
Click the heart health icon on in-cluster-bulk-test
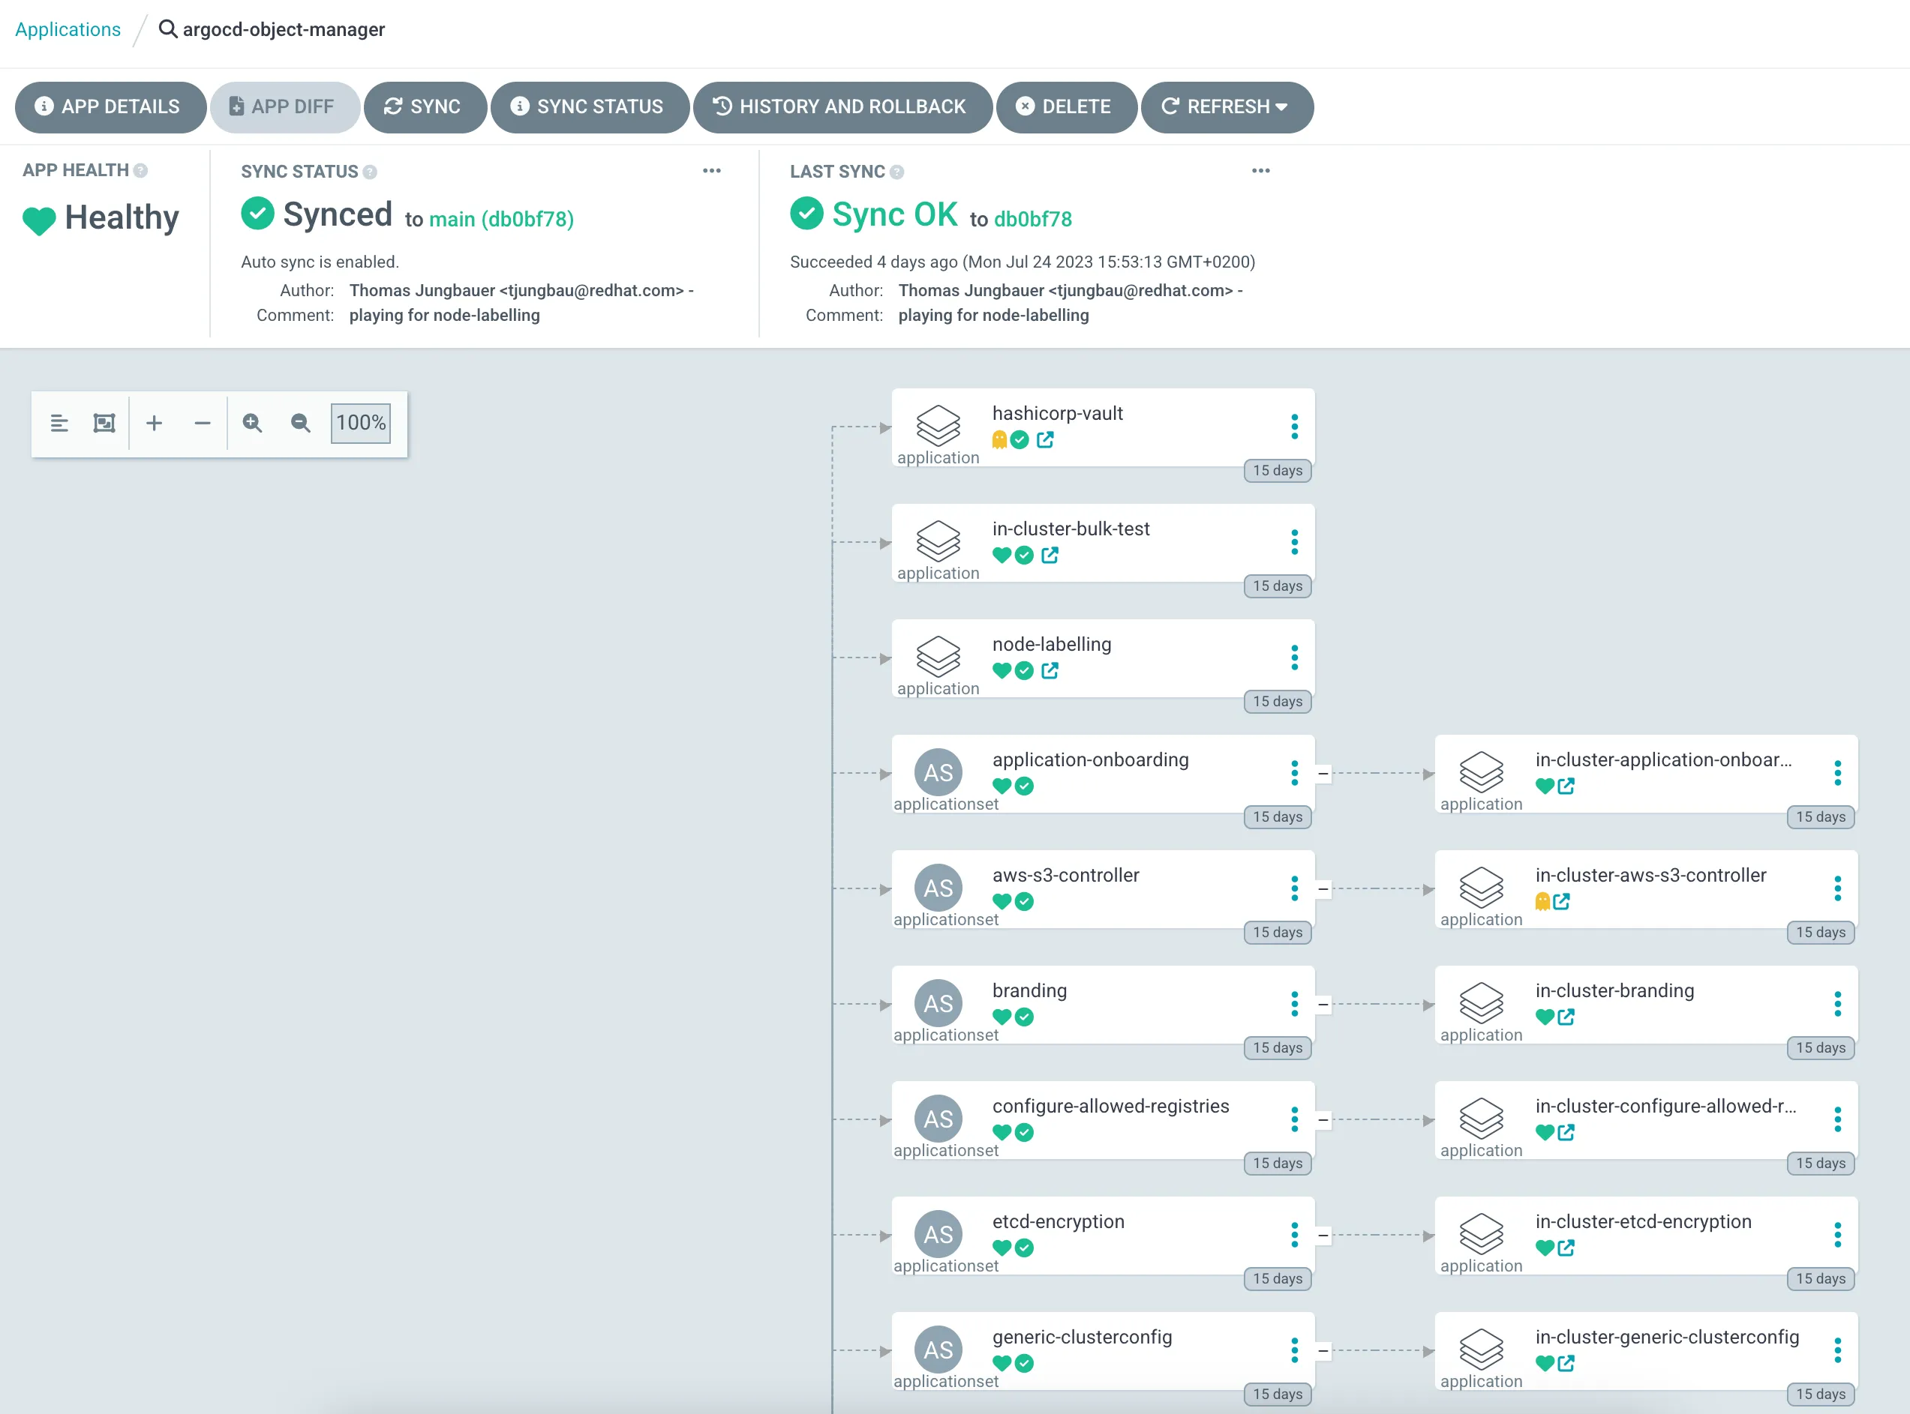tap(1002, 556)
